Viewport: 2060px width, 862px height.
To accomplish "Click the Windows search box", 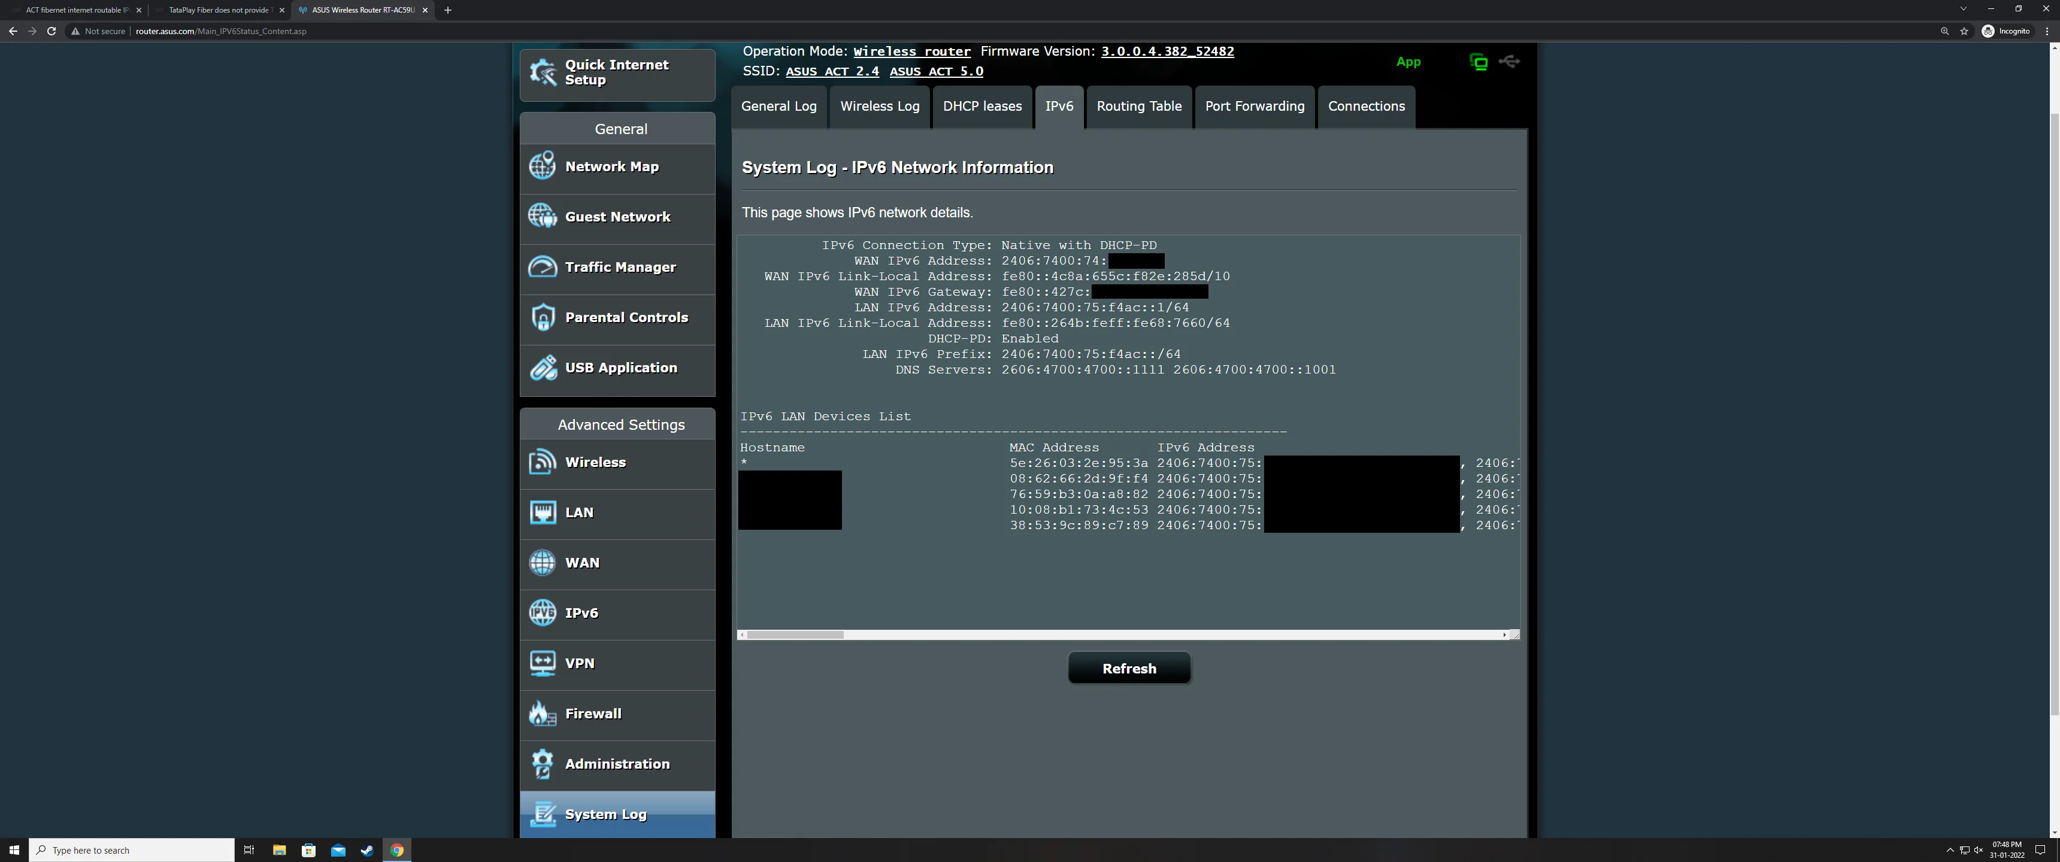I will click(x=132, y=850).
